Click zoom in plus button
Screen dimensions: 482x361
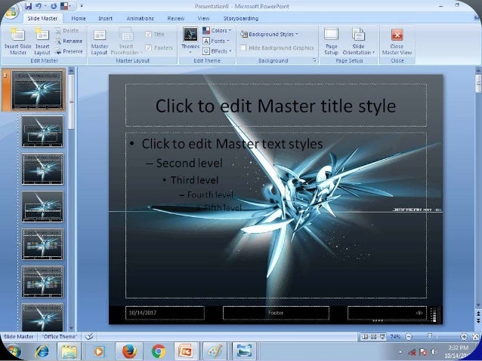[464, 337]
